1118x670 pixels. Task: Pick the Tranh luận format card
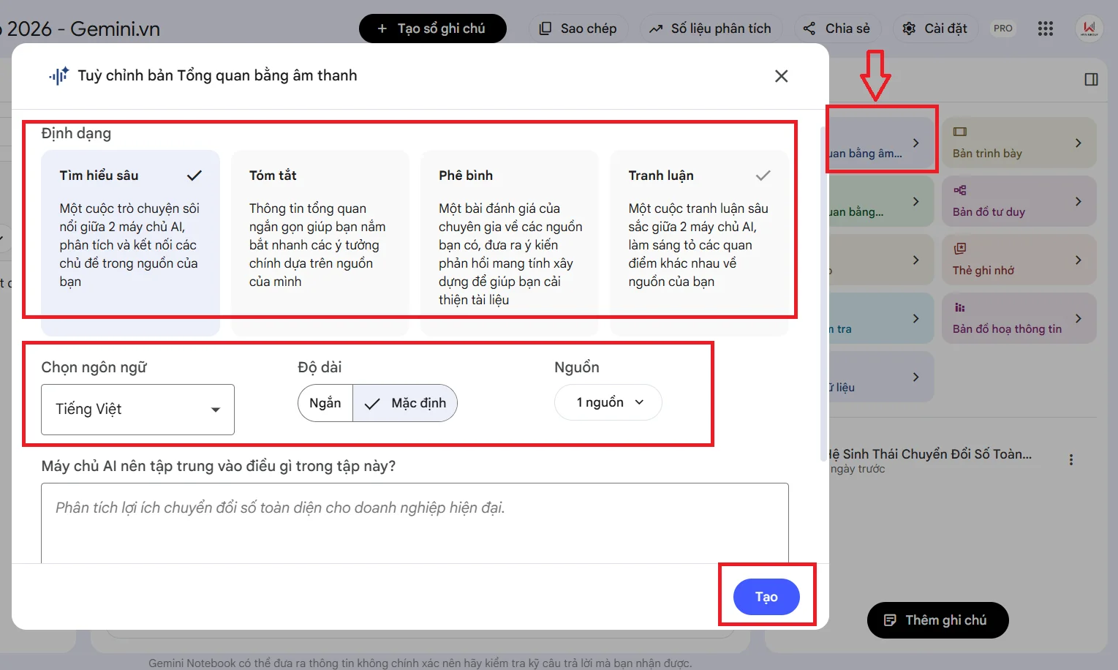tap(699, 243)
